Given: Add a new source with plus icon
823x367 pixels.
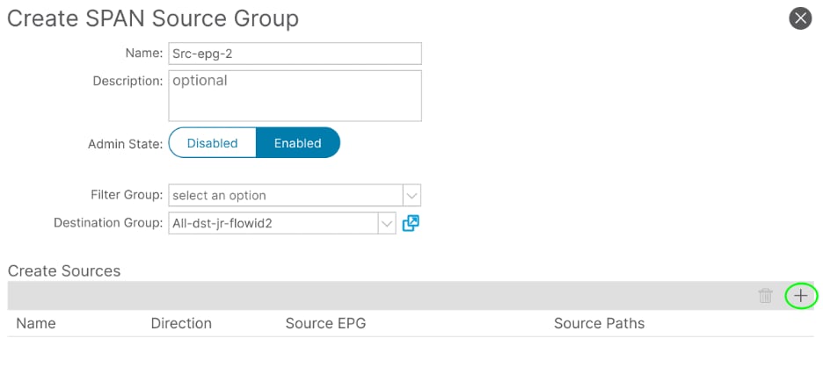Looking at the screenshot, I should 800,296.
